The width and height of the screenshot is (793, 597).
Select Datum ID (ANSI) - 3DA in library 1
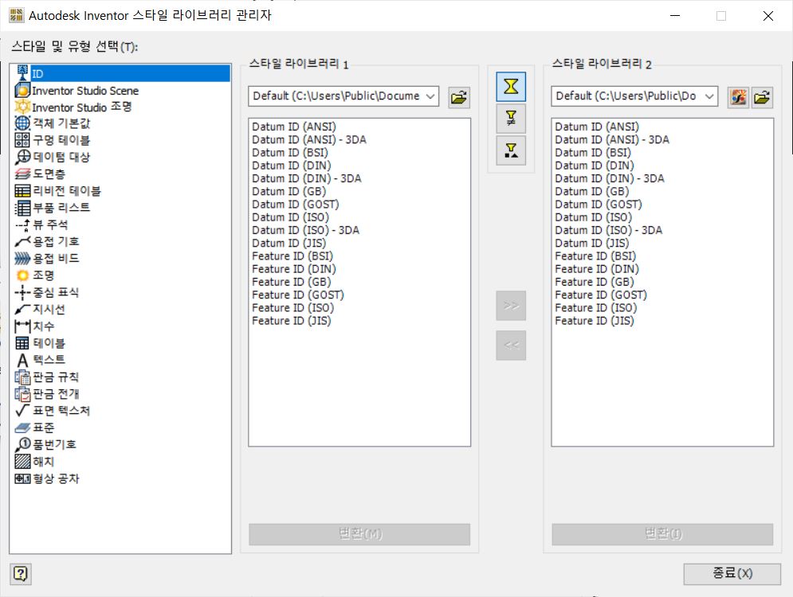[x=309, y=139]
